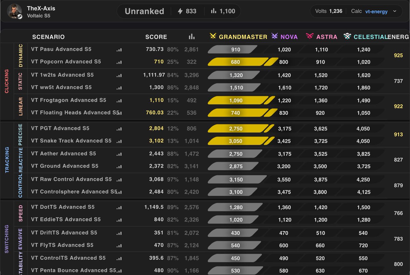410x275 pixels.
Task: Click Aether gray Grandmaster bar 2,750
Action: pos(235,154)
